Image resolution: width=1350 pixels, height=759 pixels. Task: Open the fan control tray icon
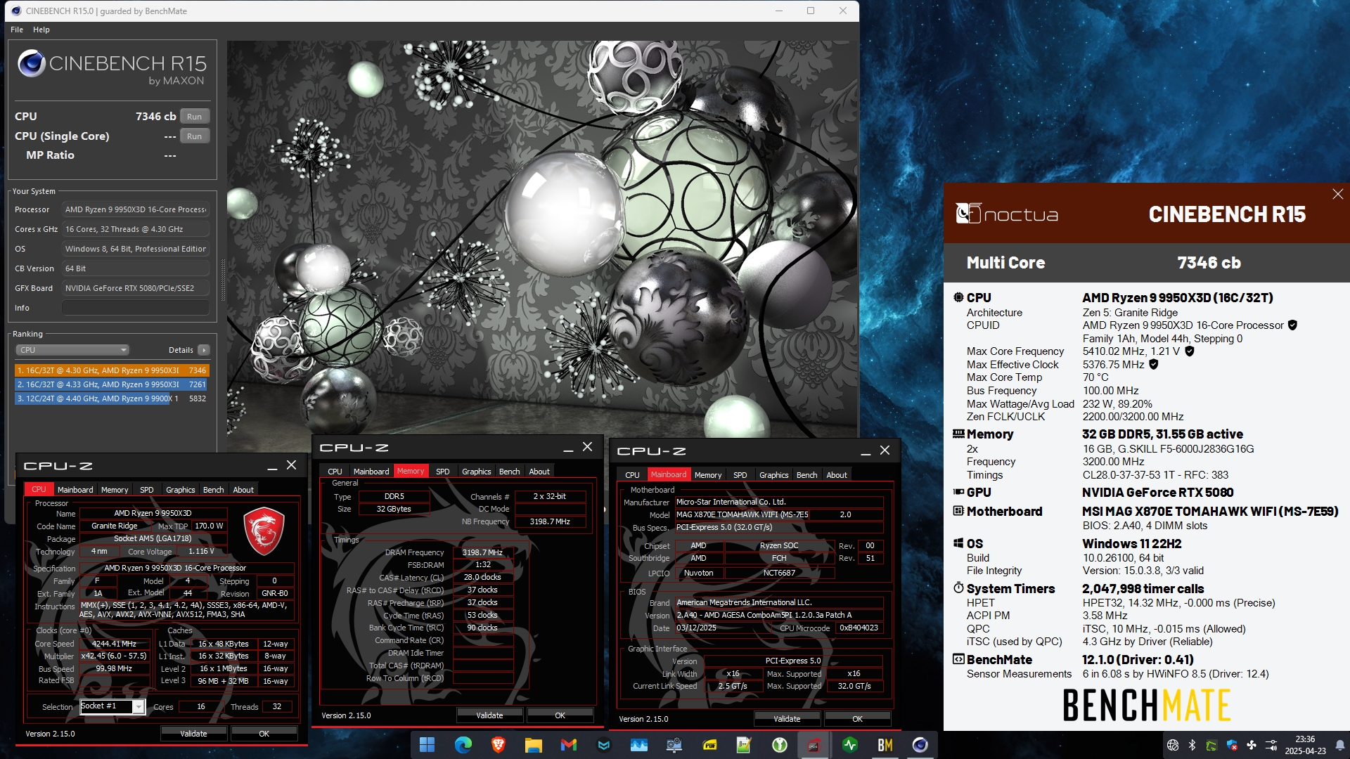pyautogui.click(x=1251, y=745)
